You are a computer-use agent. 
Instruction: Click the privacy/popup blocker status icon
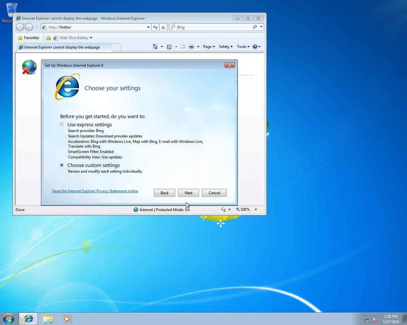point(223,209)
